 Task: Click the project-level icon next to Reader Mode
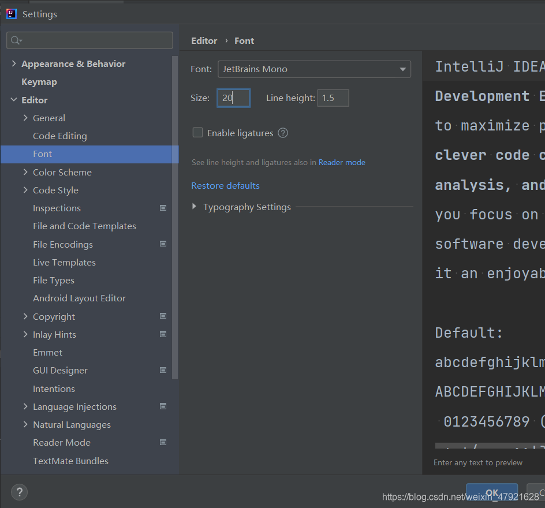(163, 442)
